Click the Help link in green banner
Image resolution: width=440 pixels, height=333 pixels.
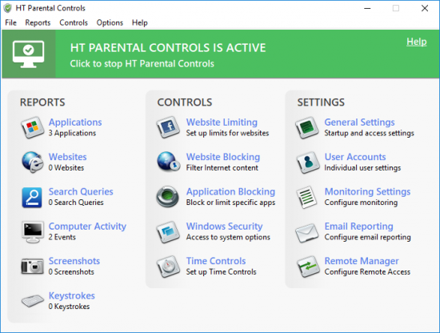tap(417, 42)
